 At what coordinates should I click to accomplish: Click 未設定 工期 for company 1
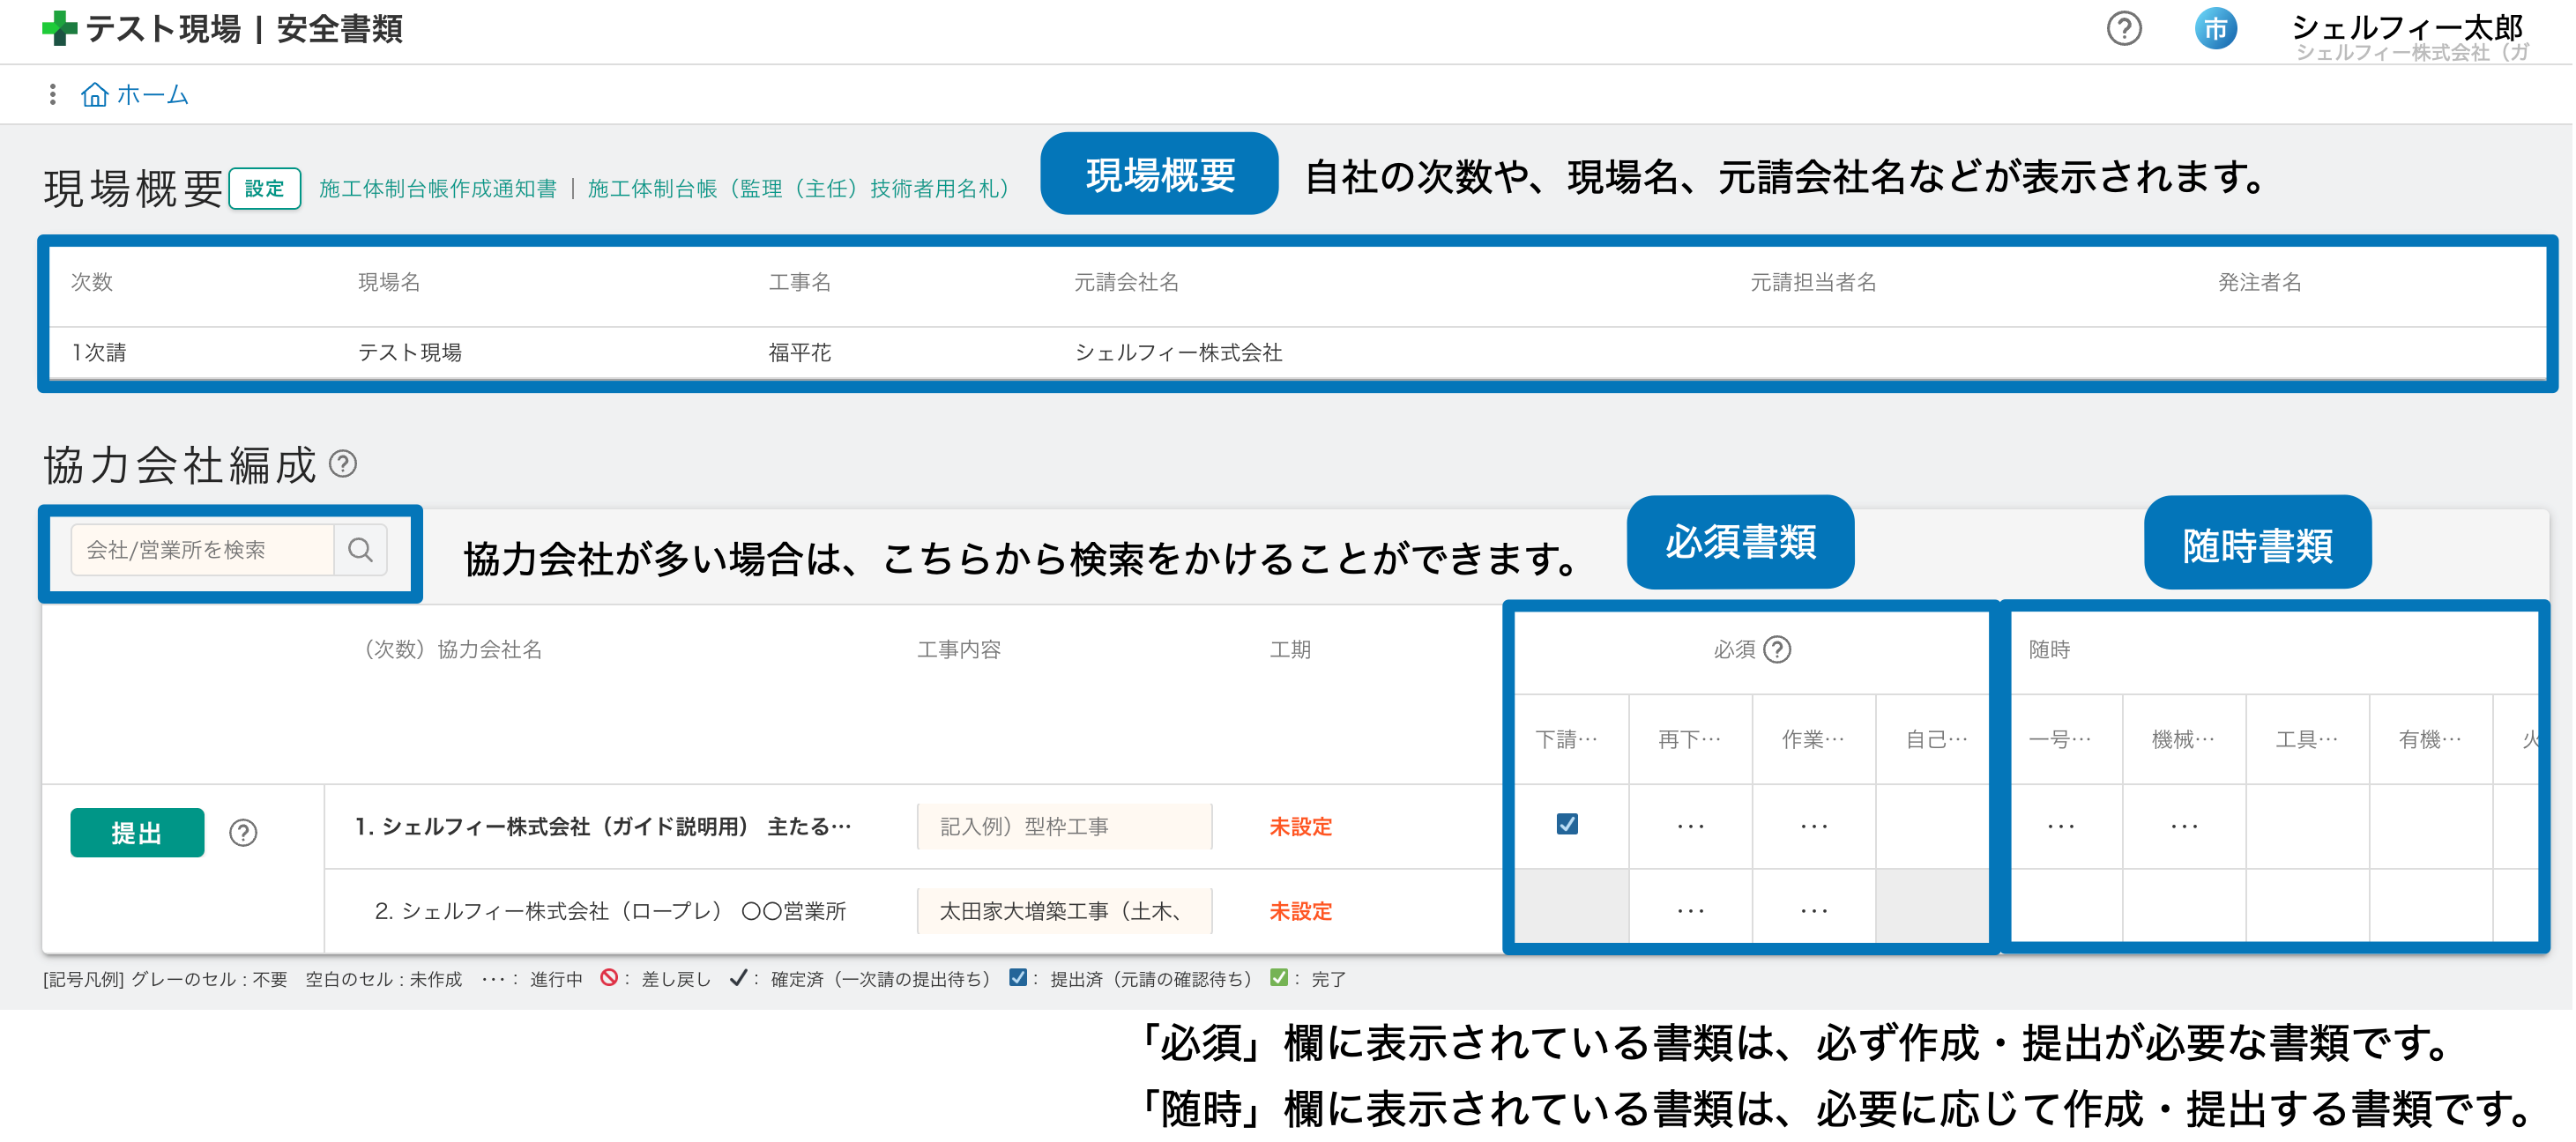[1300, 827]
